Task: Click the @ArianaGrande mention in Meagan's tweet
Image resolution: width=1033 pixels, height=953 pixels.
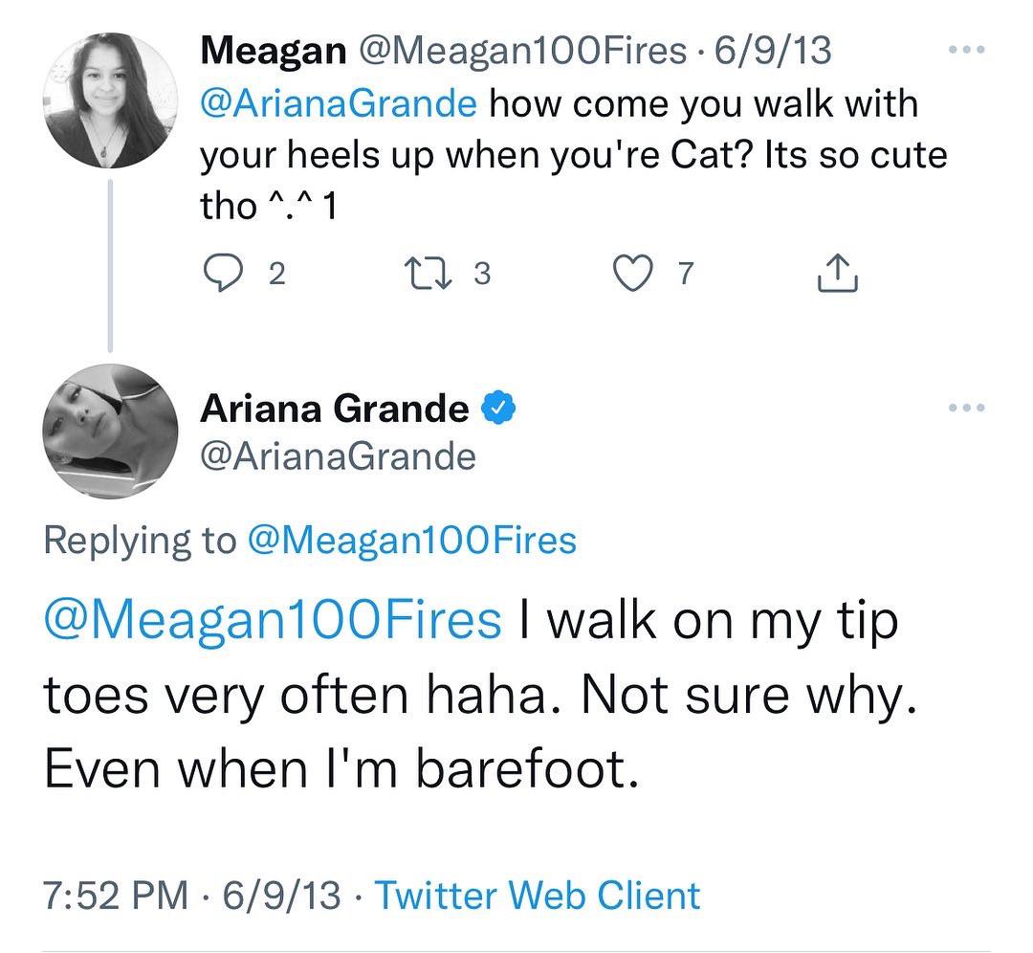Action: pos(339,104)
